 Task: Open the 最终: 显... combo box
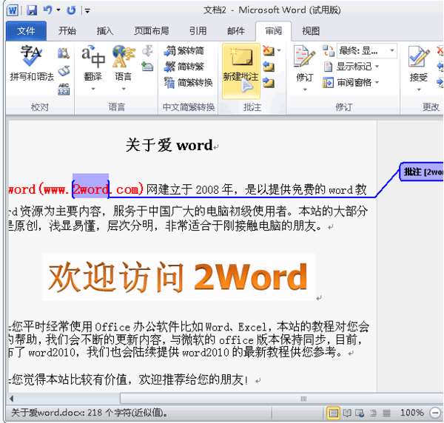(x=367, y=51)
